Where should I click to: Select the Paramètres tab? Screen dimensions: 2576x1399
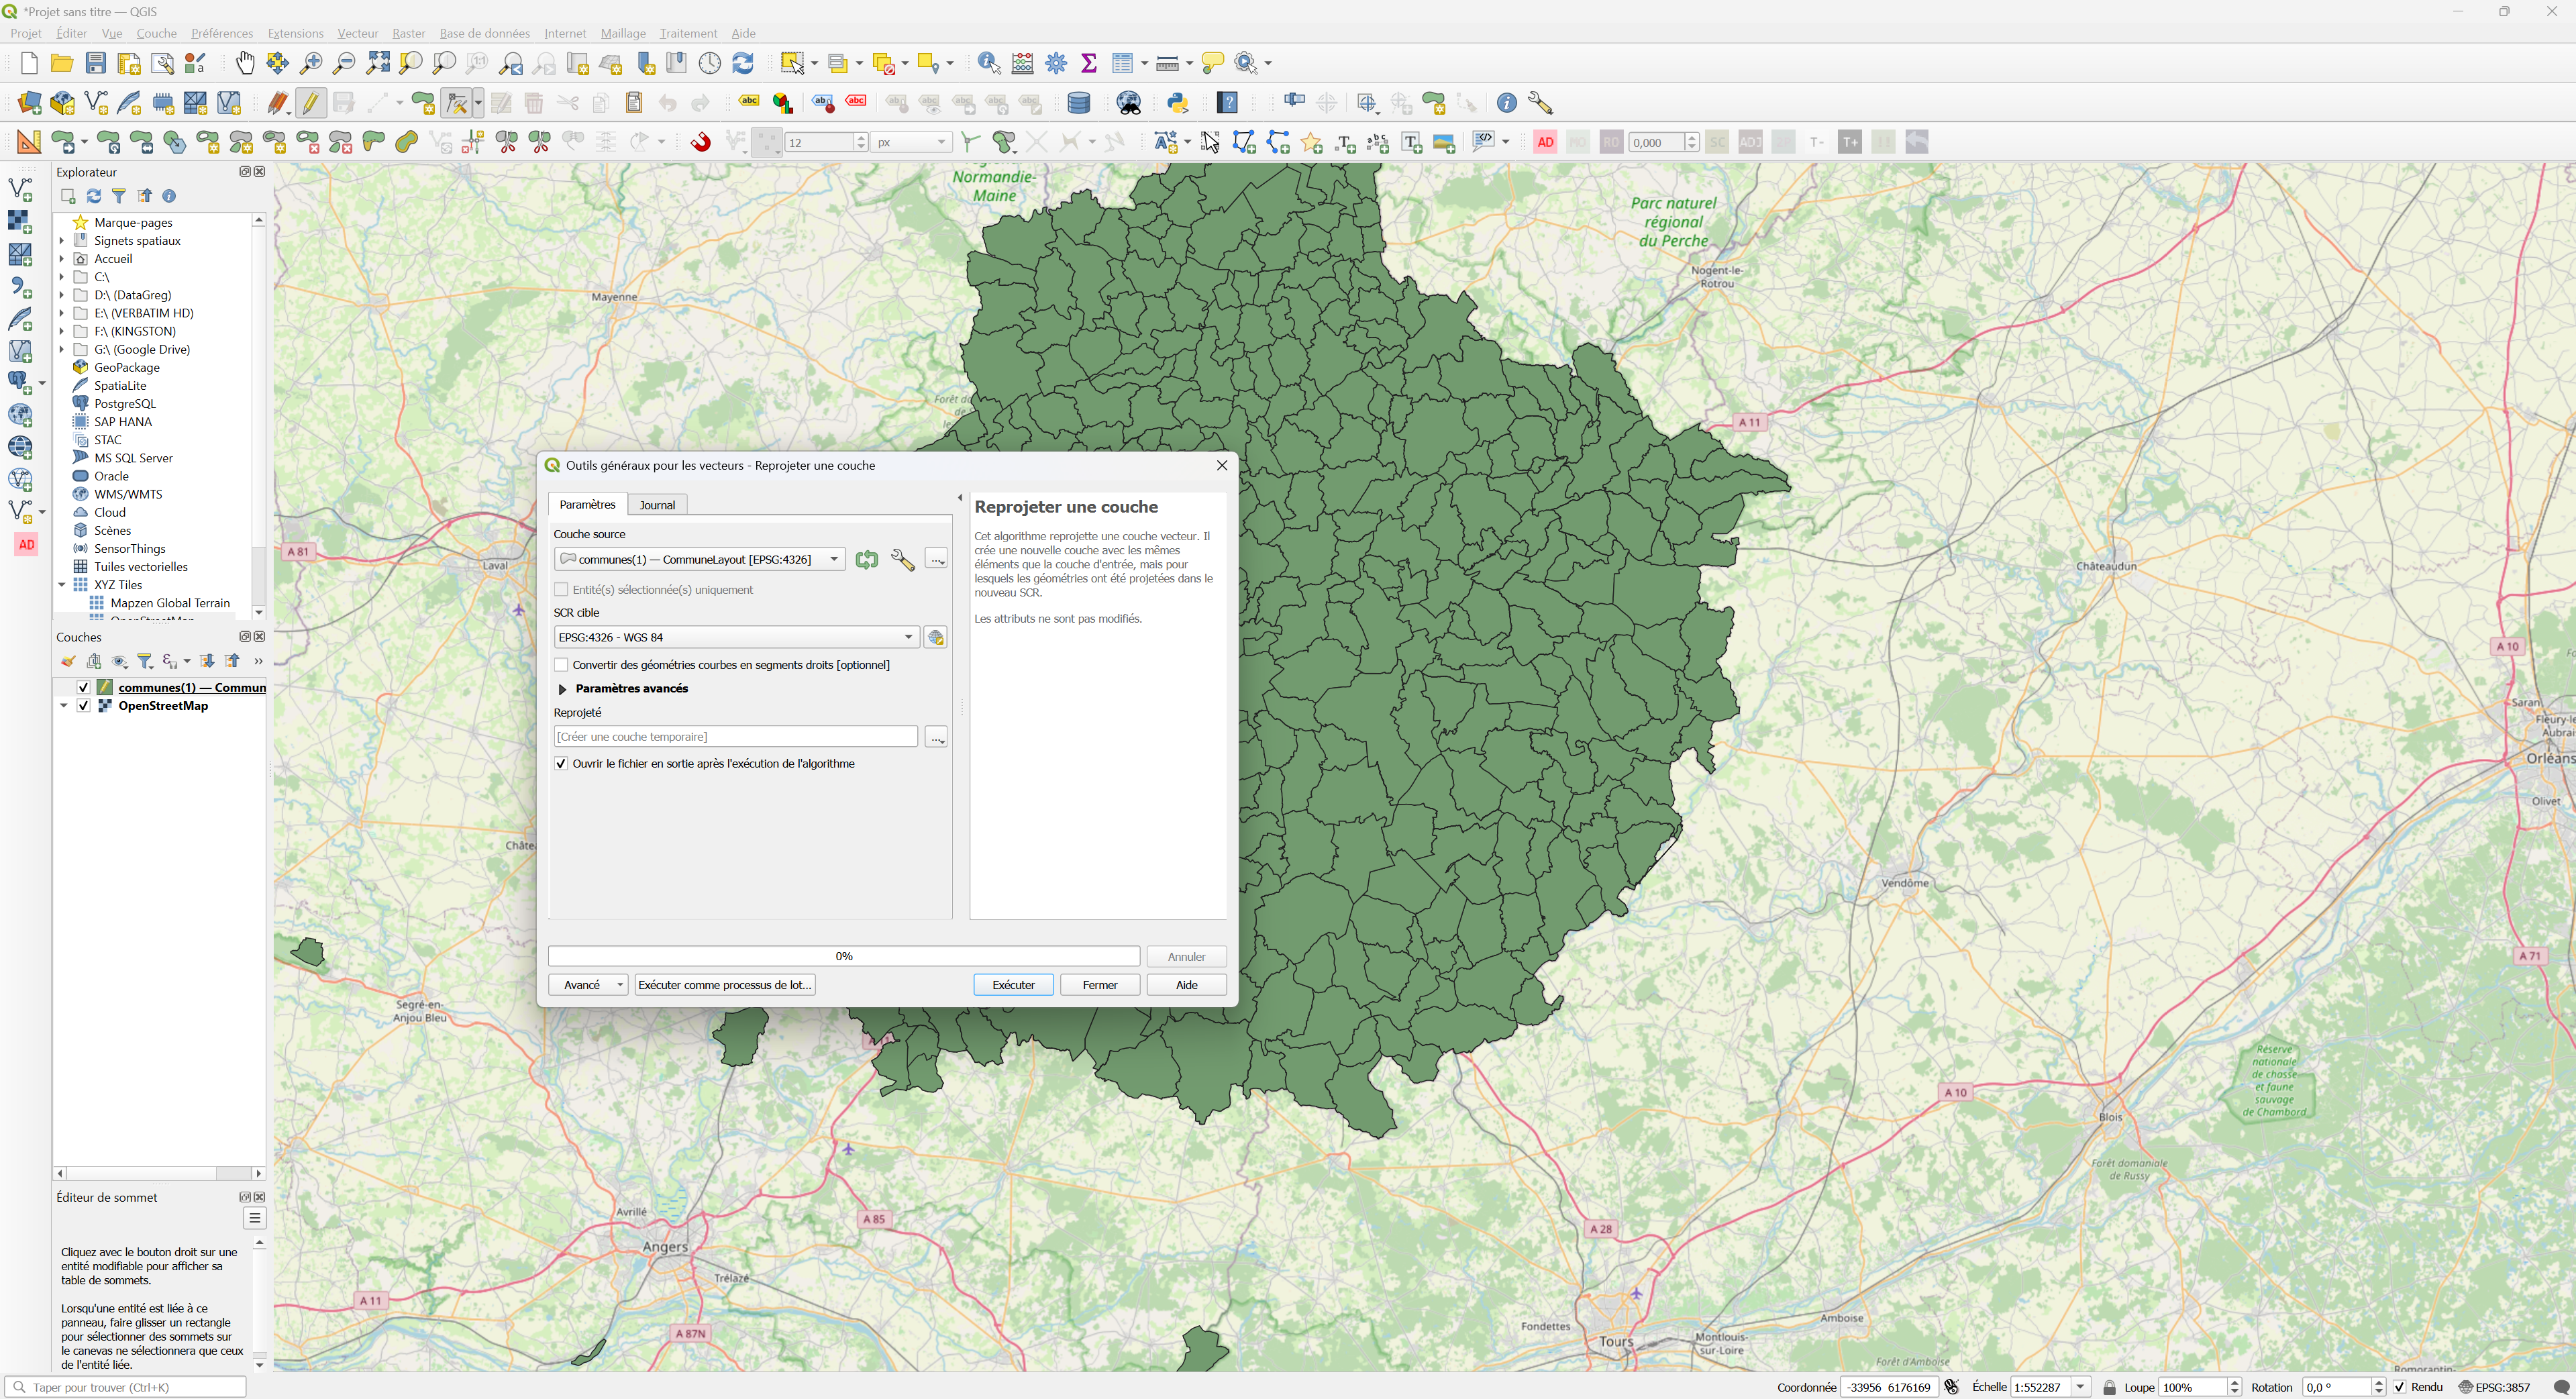pos(587,504)
